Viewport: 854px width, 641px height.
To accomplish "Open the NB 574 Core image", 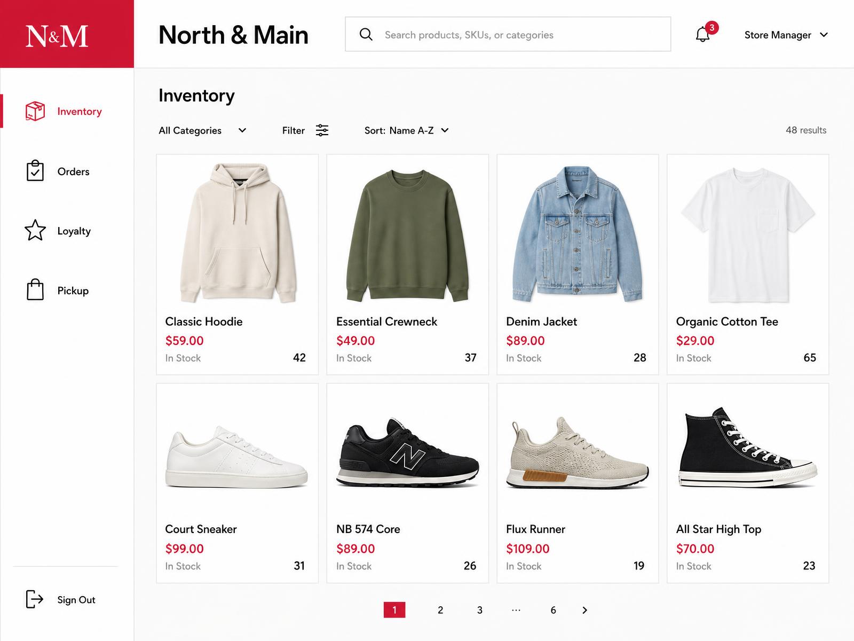I will (408, 452).
